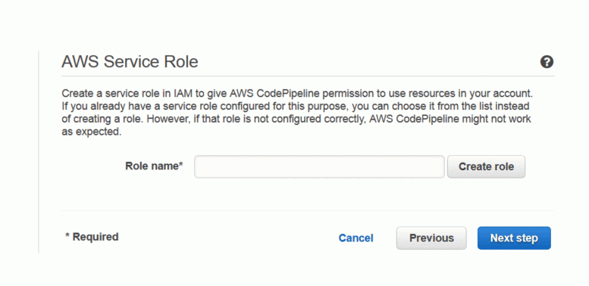Screen dimensions: 589x286
Task: Click the circular help icon beside the heading
Action: (x=547, y=62)
